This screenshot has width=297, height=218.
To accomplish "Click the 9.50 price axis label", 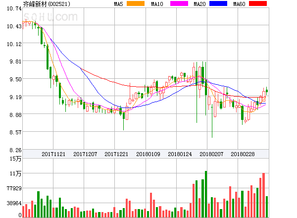I will tap(15, 79).
